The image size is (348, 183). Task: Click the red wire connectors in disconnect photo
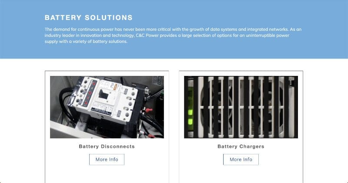148,110
